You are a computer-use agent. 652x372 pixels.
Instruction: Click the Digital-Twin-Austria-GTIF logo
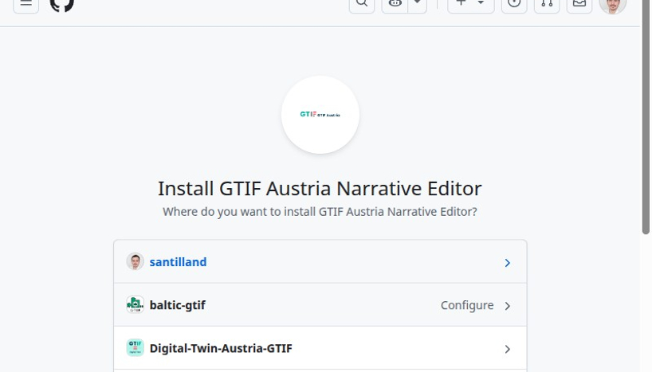136,347
